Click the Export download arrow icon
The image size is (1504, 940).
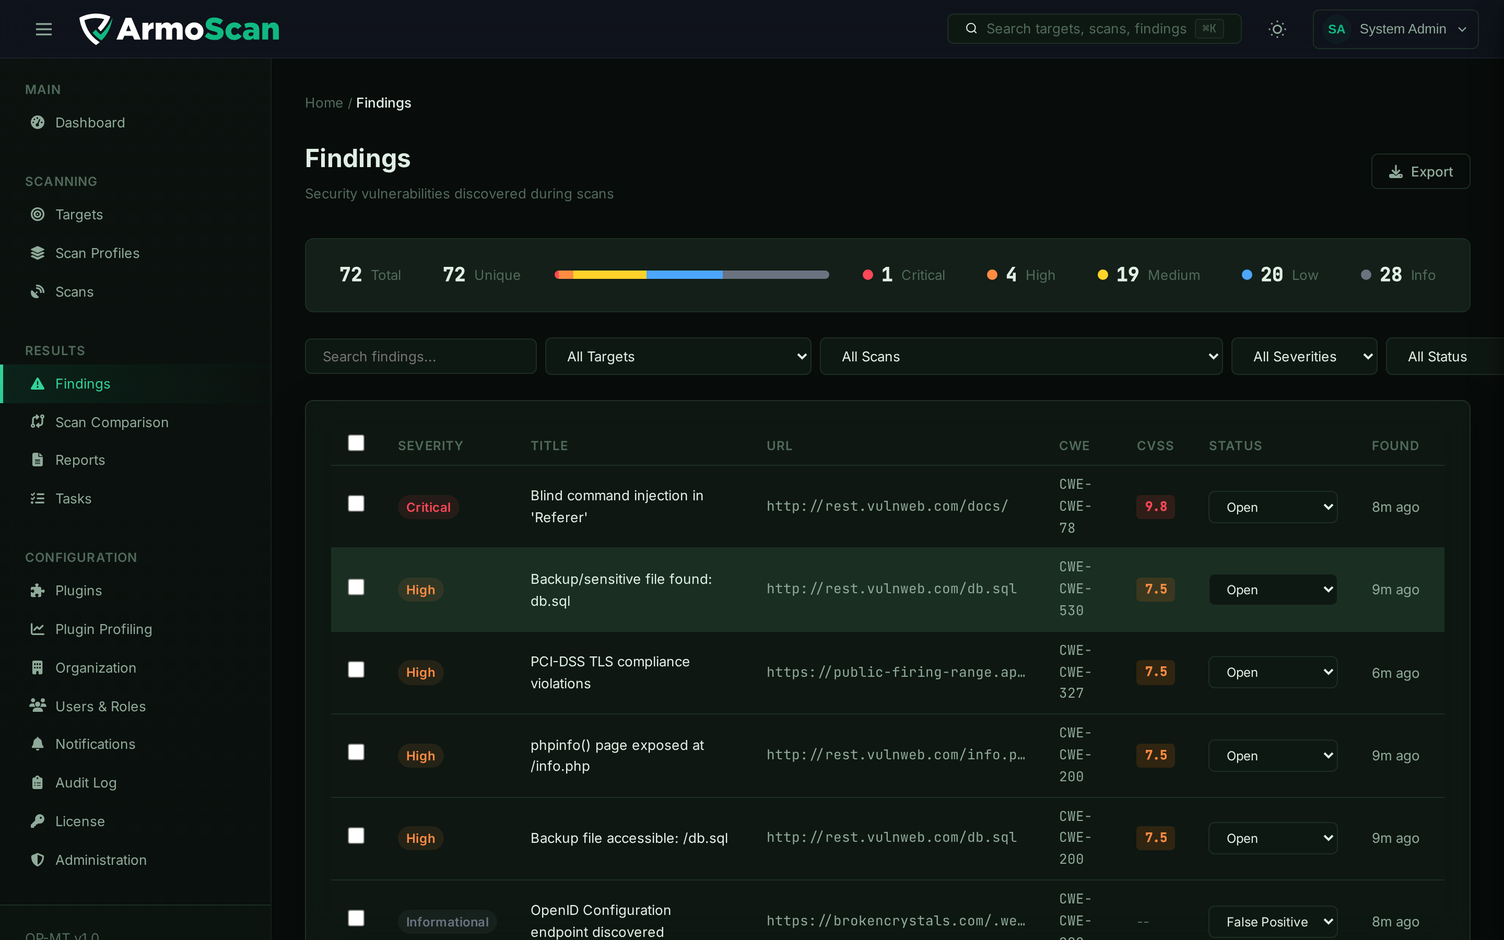coord(1396,172)
